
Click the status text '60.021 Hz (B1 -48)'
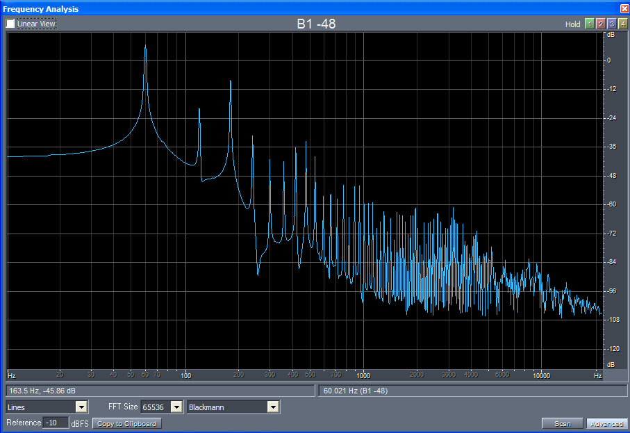click(x=355, y=391)
